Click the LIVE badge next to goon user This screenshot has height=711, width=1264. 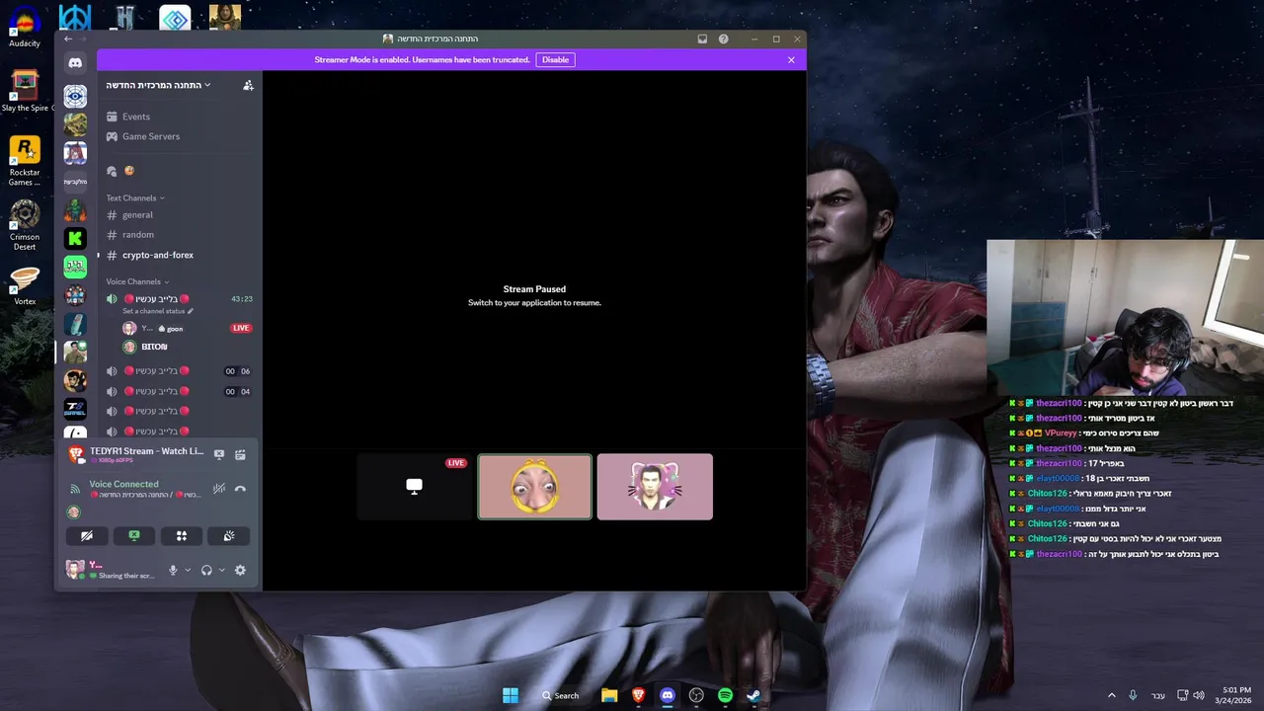(241, 328)
